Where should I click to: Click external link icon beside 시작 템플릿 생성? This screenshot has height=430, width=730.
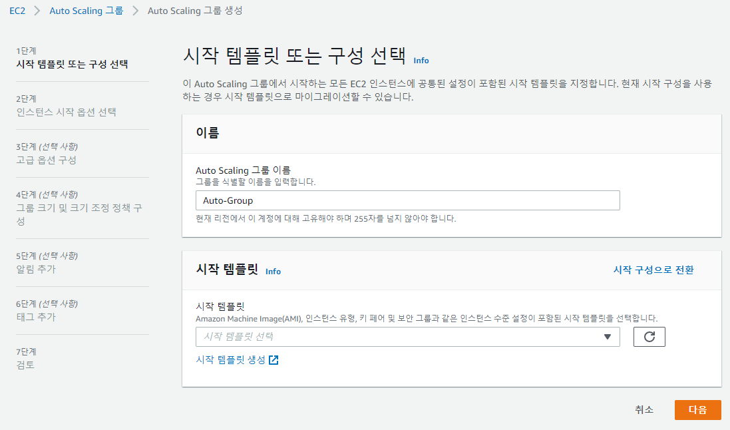[x=274, y=359]
